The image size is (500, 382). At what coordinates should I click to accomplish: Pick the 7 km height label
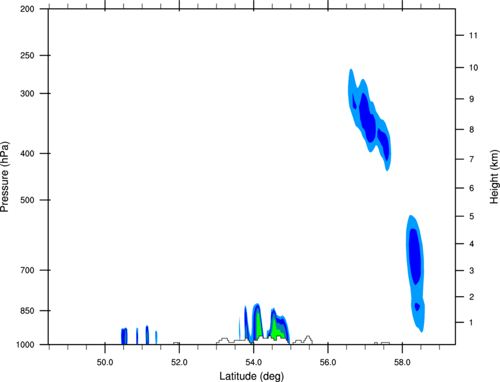(x=472, y=159)
